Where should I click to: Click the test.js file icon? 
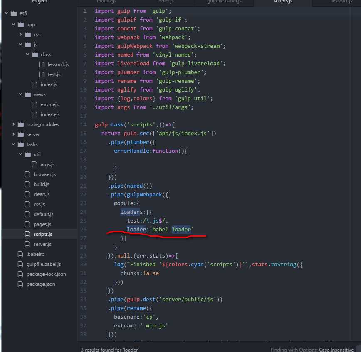click(x=42, y=74)
